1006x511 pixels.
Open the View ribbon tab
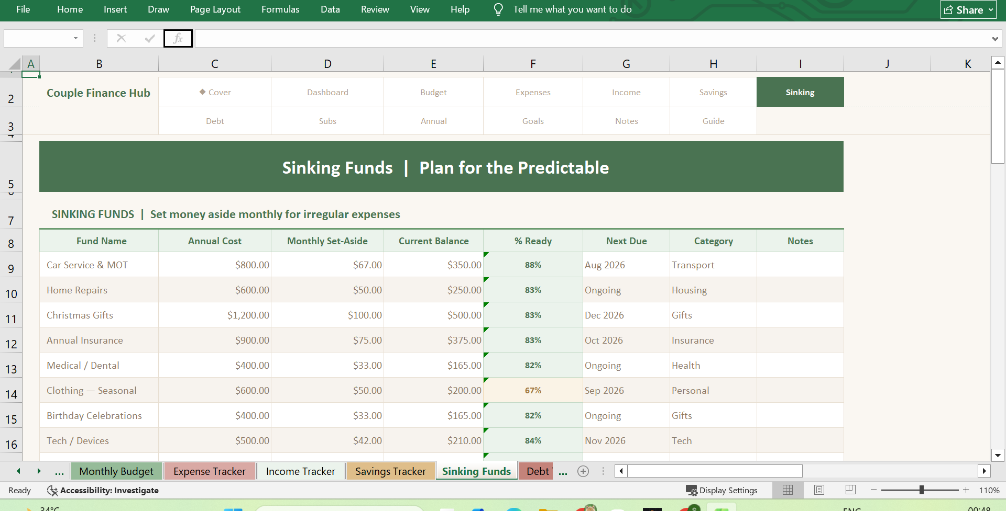click(x=420, y=9)
